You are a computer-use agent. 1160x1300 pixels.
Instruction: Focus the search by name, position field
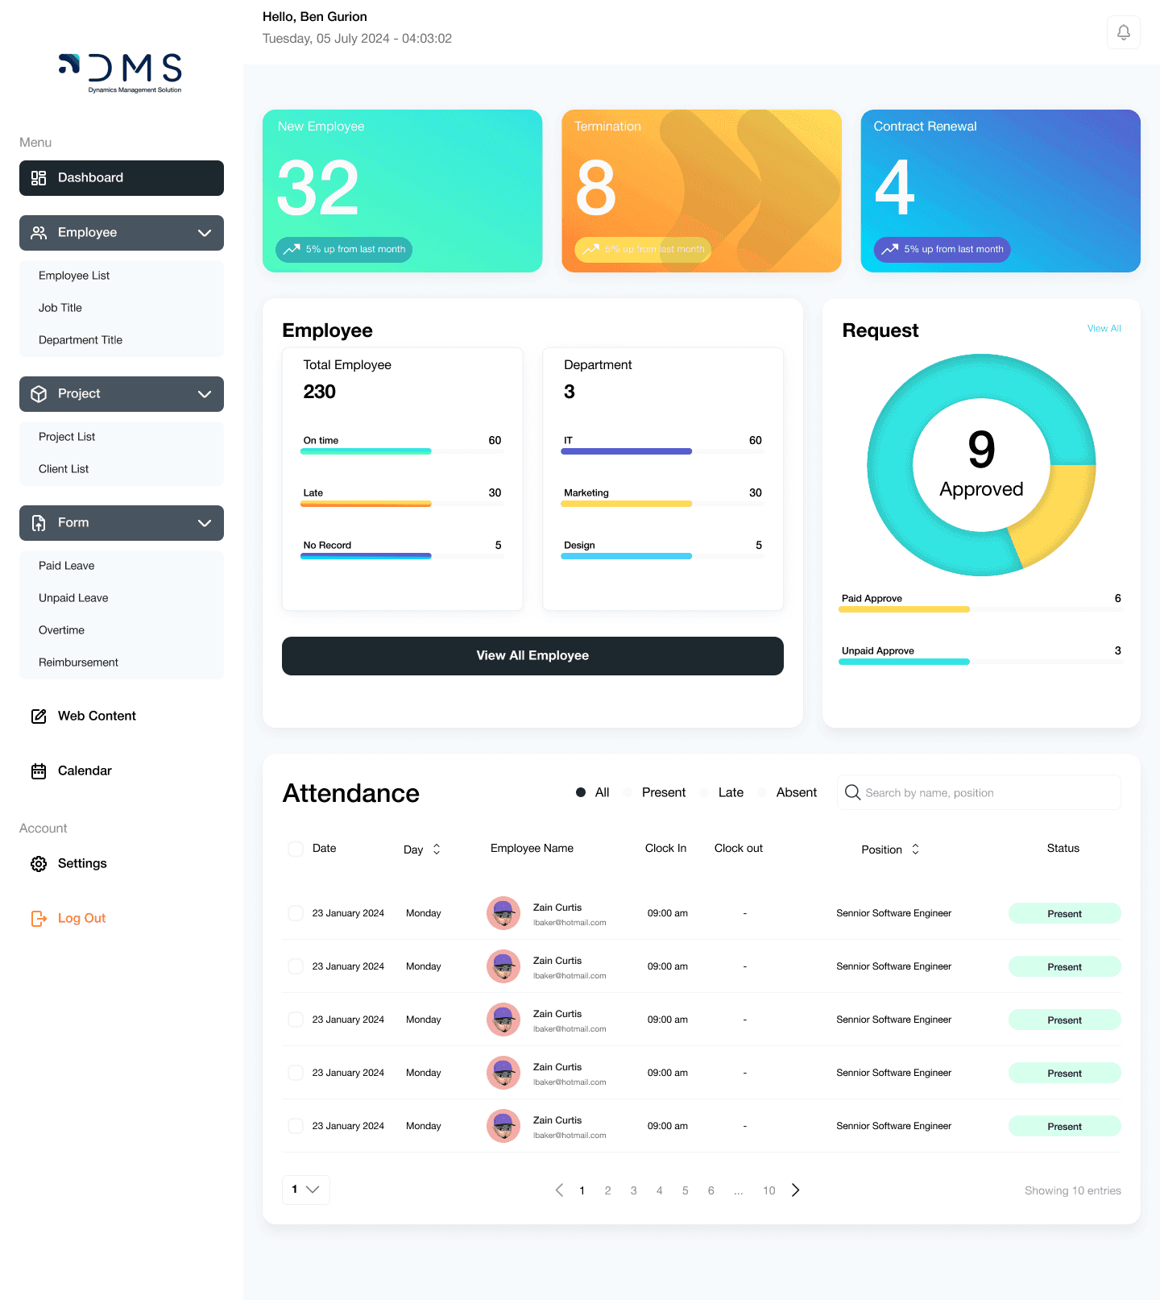click(x=979, y=793)
